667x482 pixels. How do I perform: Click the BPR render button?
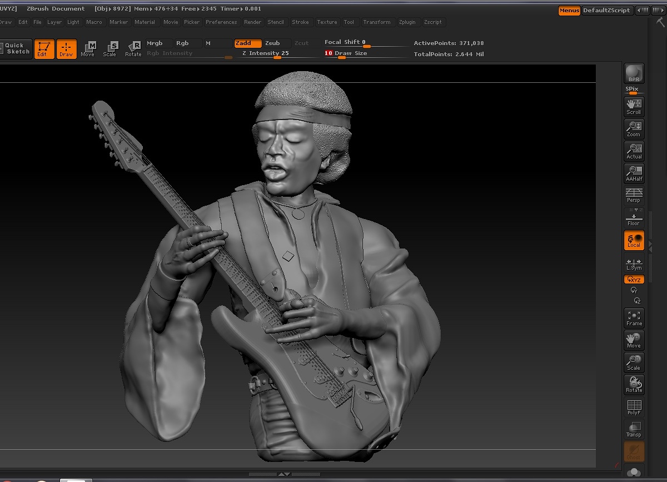(x=634, y=73)
